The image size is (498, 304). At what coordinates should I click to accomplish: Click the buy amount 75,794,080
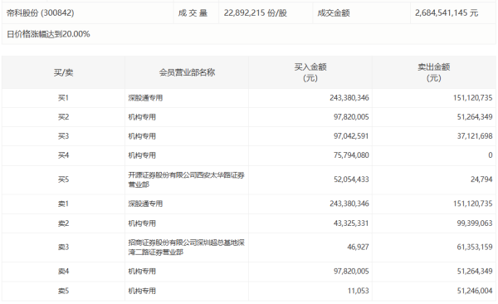pyautogui.click(x=351, y=155)
